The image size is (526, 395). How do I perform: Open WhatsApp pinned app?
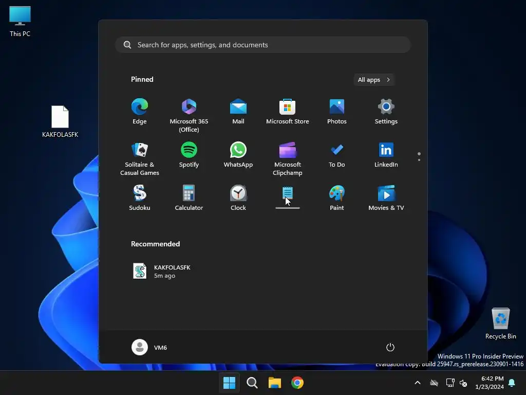coord(238,154)
